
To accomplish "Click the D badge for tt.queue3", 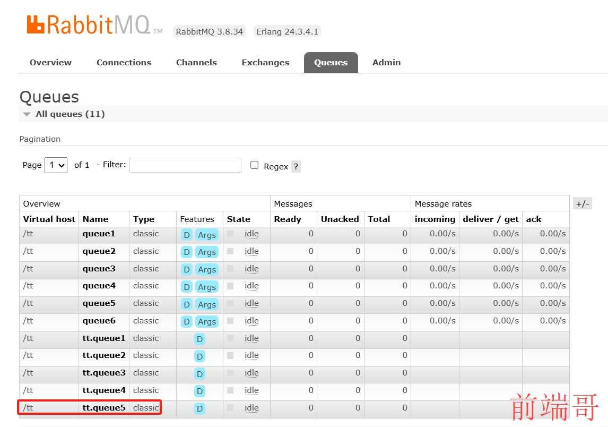I will tap(199, 374).
